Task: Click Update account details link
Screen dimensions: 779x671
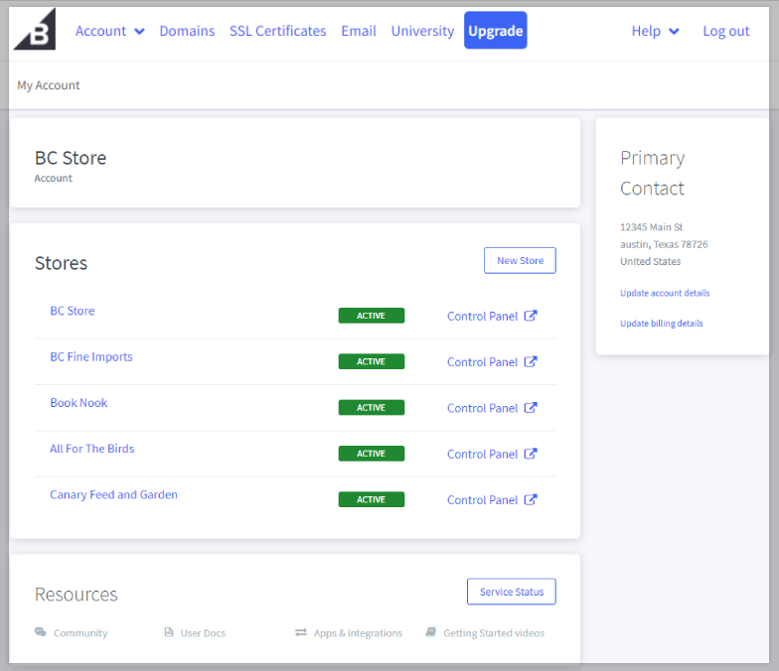Action: tap(665, 293)
